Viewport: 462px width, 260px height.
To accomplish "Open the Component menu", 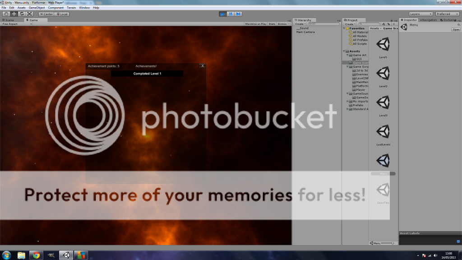I will pyautogui.click(x=55, y=8).
